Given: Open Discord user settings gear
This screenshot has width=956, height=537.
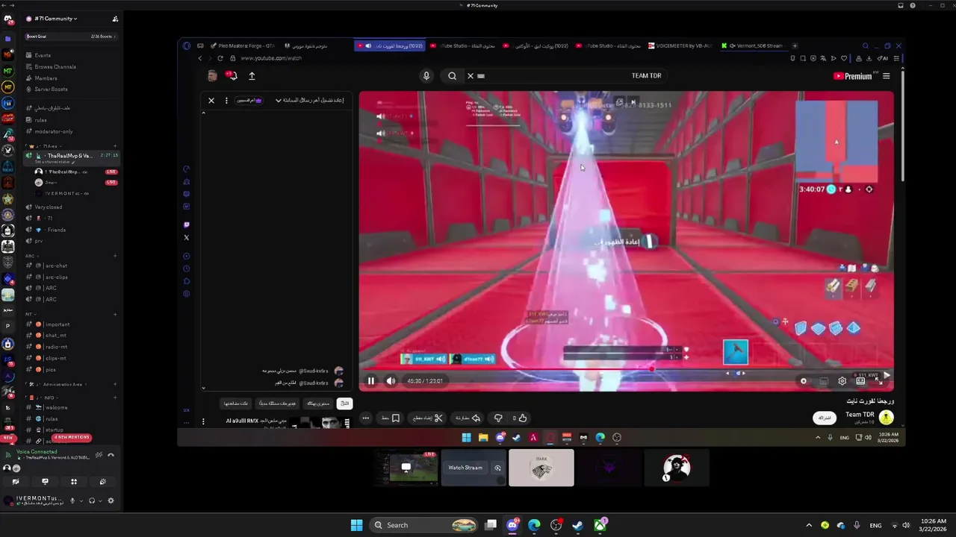Looking at the screenshot, I should [x=111, y=500].
